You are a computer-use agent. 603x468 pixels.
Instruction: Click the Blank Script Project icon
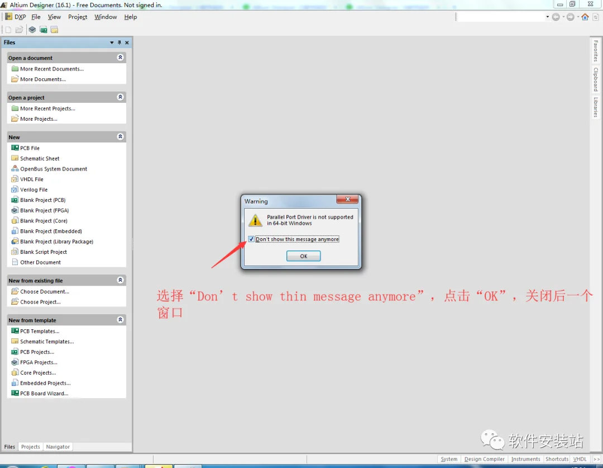[15, 252]
